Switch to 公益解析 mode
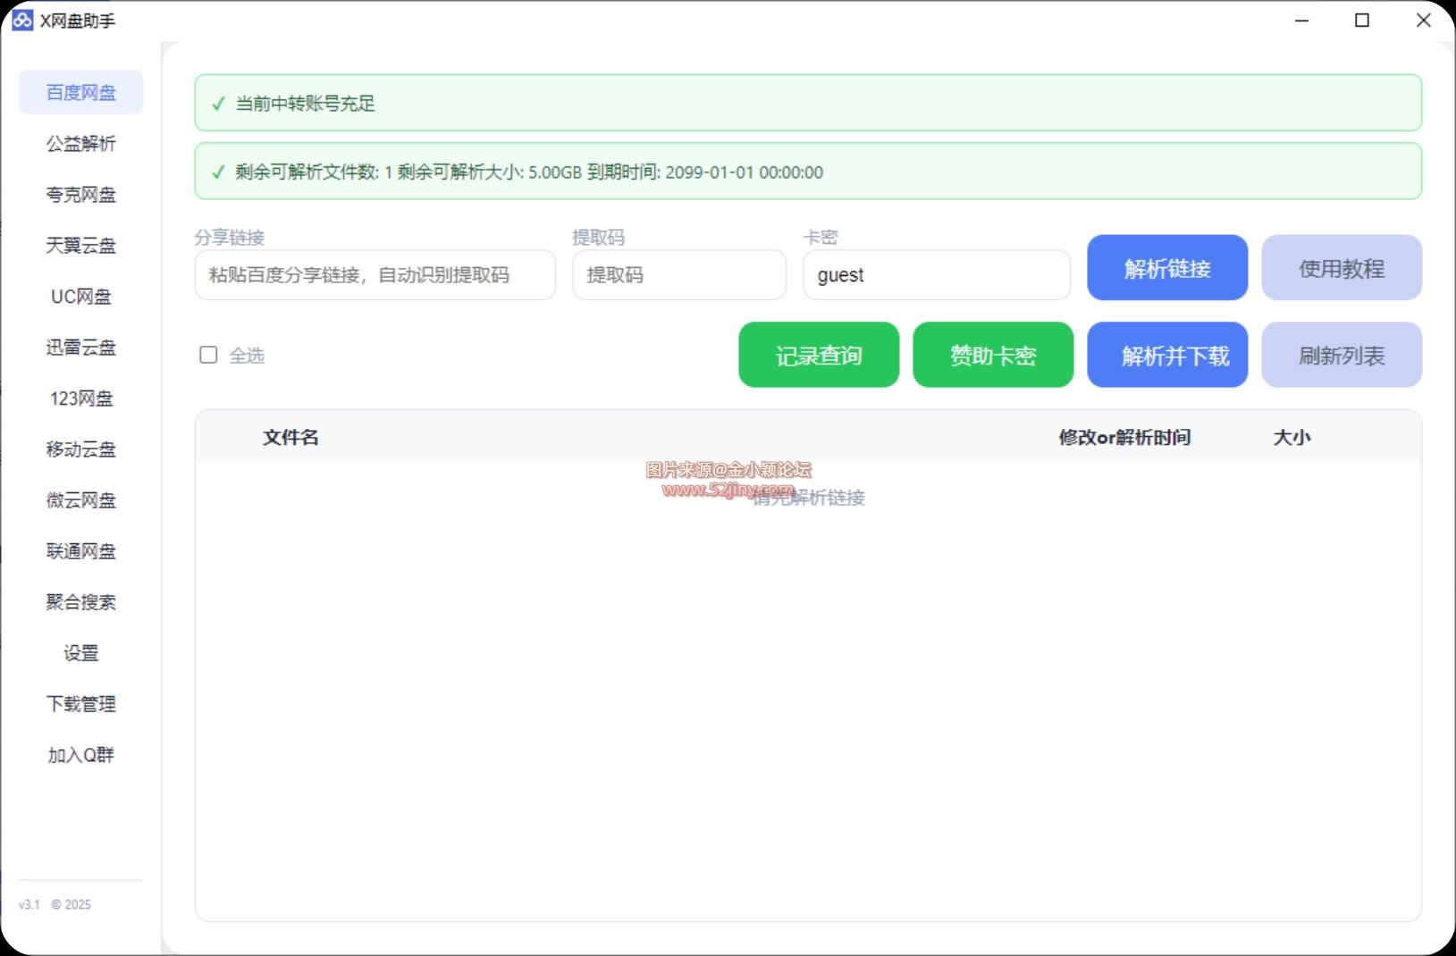 pyautogui.click(x=80, y=143)
